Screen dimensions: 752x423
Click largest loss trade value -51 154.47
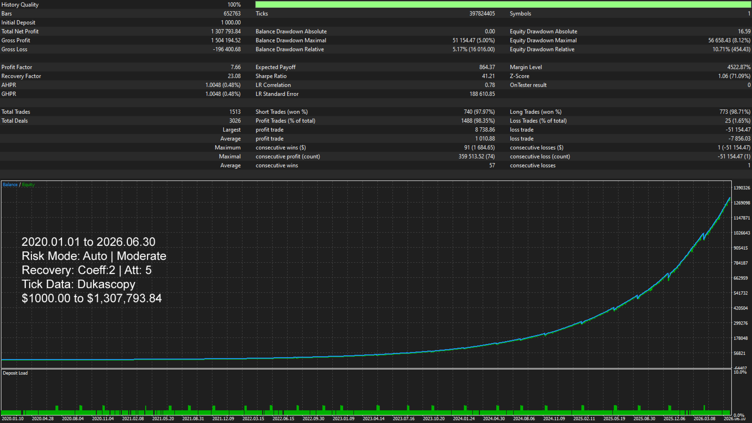click(738, 130)
